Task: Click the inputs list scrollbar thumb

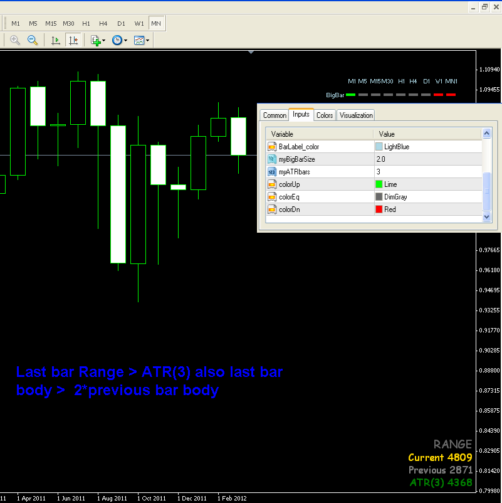Action: pos(486,191)
